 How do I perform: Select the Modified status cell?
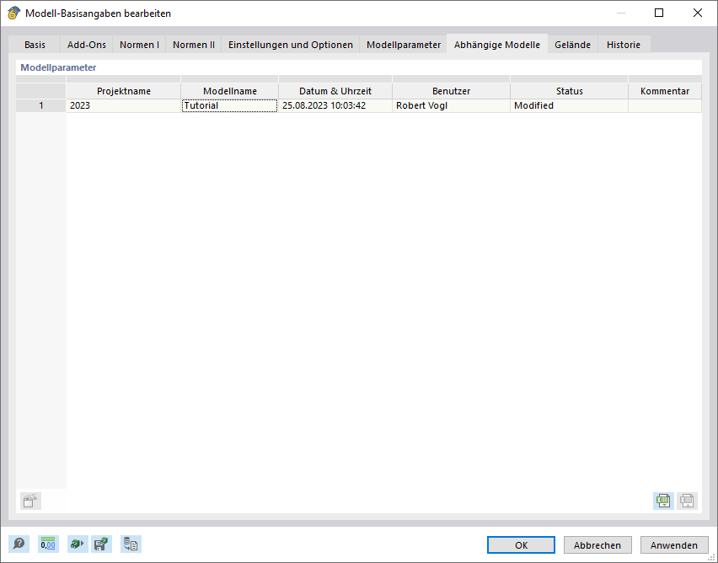(x=569, y=106)
